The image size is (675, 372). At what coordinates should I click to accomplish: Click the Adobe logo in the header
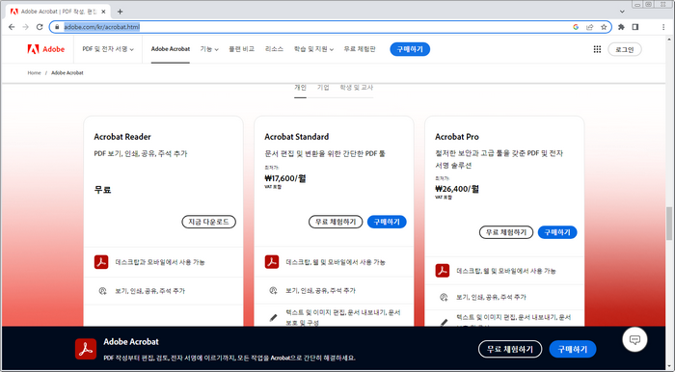click(45, 49)
